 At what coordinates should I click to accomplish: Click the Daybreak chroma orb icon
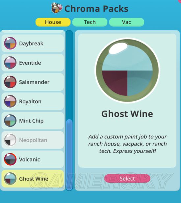point(10,43)
